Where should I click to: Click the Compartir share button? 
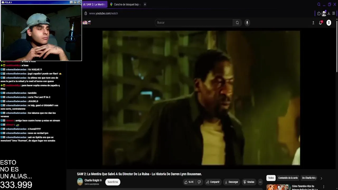pyautogui.click(x=213, y=182)
